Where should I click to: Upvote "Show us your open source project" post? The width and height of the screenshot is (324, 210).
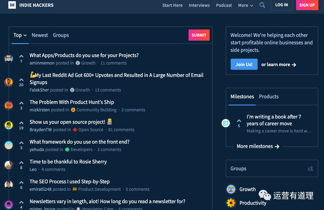click(x=21, y=123)
